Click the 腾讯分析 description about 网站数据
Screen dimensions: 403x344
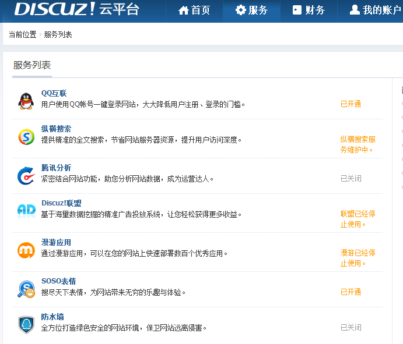point(127,179)
